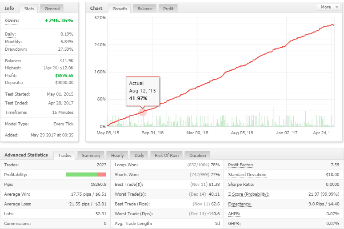Click the Profit Factor label
The width and height of the screenshot is (344, 229).
pyautogui.click(x=241, y=165)
